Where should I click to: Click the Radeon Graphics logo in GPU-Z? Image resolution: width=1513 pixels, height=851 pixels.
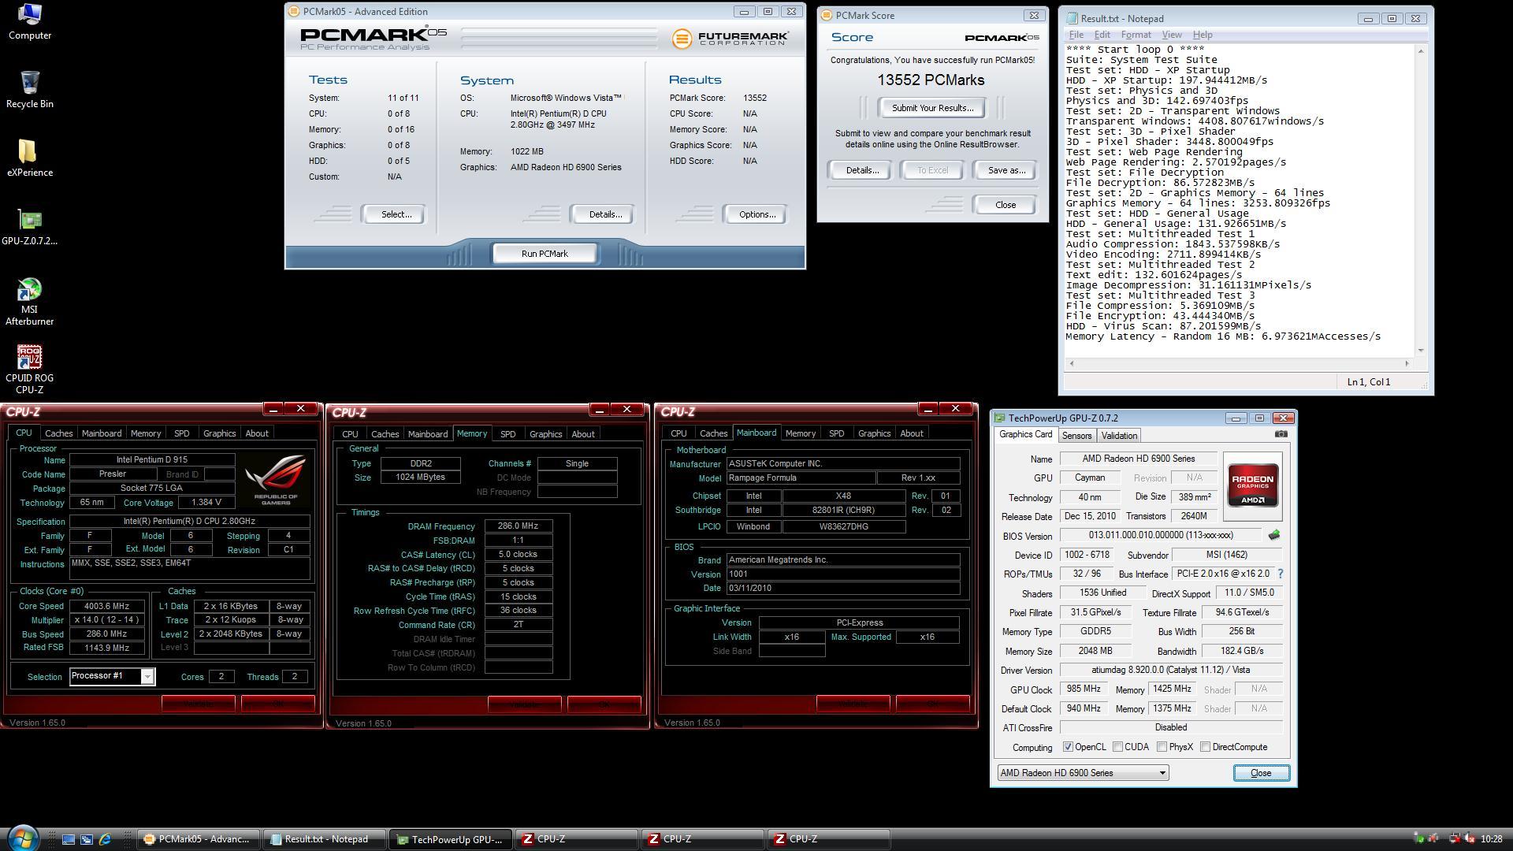(x=1253, y=486)
